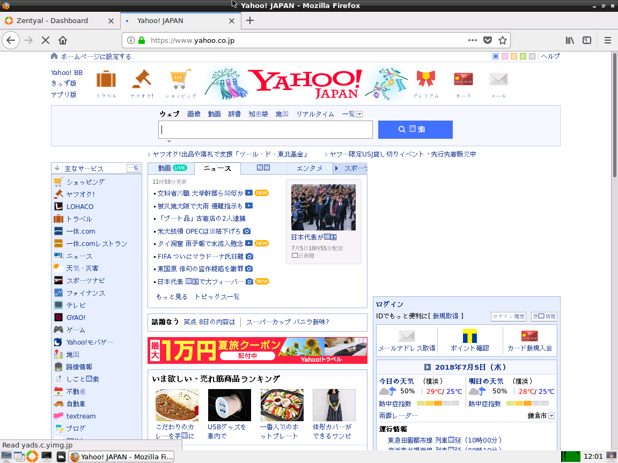
Task: Save page to Pocket icon
Action: point(488,40)
